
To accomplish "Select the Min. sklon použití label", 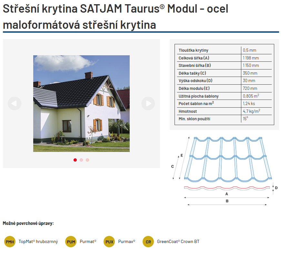I will pos(194,119).
